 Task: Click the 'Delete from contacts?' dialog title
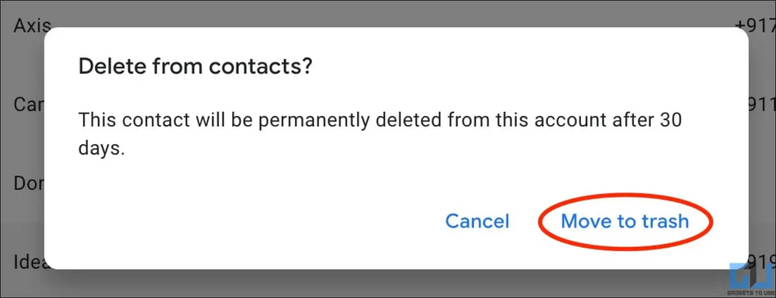coord(195,67)
